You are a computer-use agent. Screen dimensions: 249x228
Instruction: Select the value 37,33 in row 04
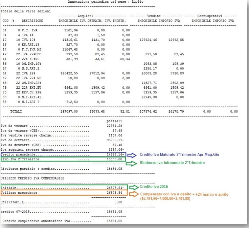tap(73, 35)
